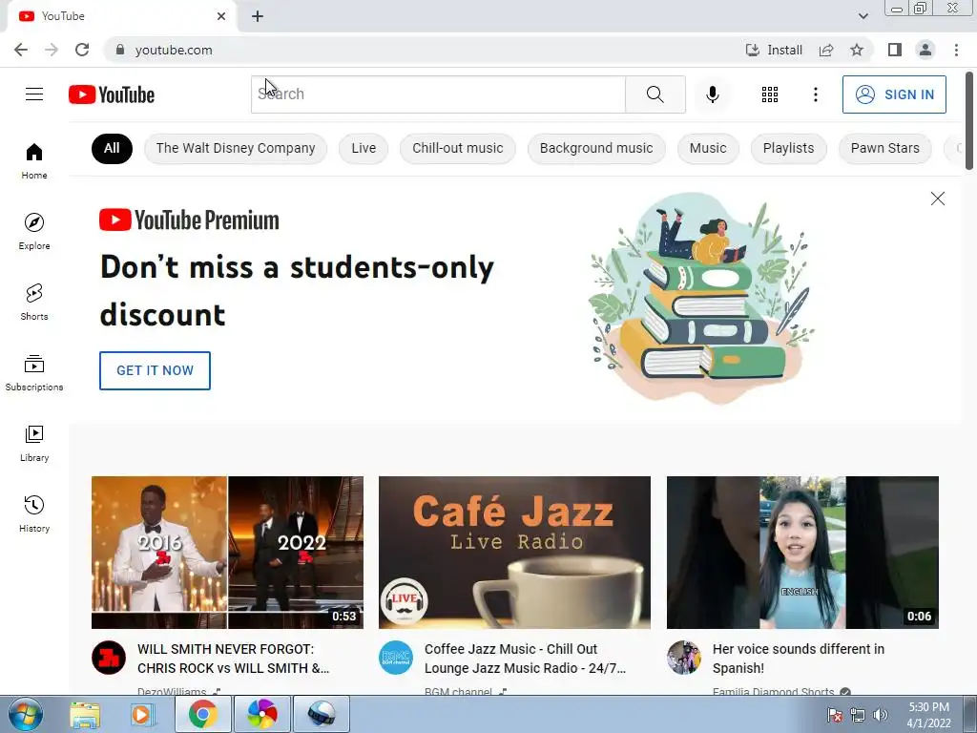
Task: Go to Home in the sidebar
Action: coord(34,160)
